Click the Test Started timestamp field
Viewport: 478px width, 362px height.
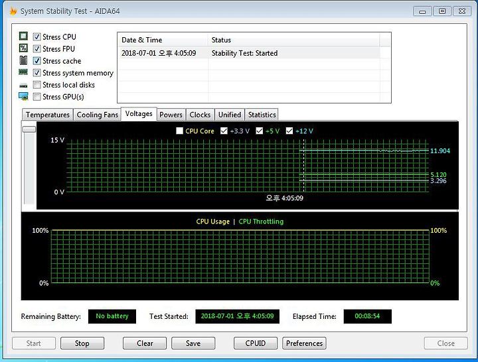click(237, 316)
